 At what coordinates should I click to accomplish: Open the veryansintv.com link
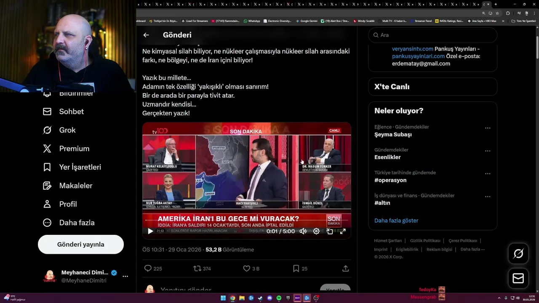[413, 49]
